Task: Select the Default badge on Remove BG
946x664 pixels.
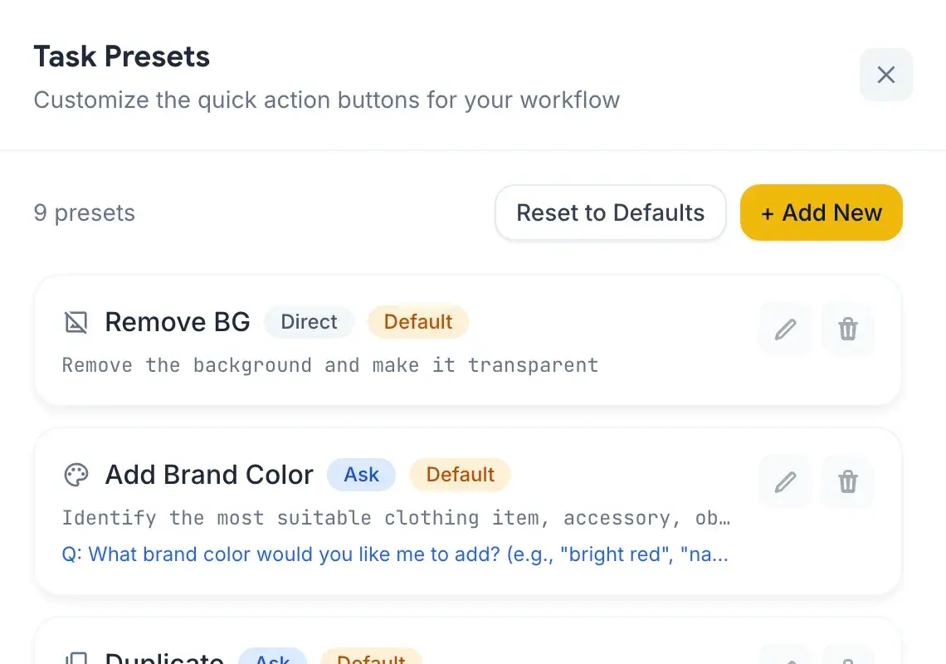Action: coord(418,322)
